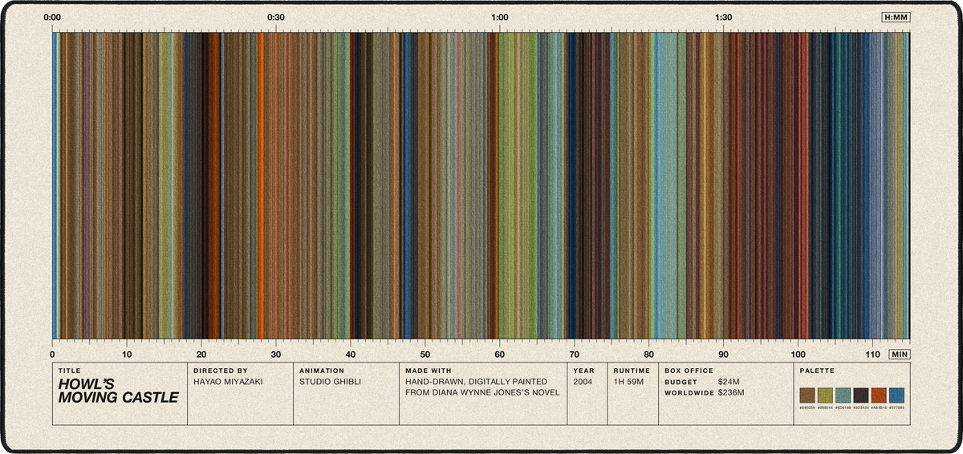This screenshot has height=454, width=963.
Task: Click the 1H 59M runtime value
Action: pyautogui.click(x=629, y=382)
